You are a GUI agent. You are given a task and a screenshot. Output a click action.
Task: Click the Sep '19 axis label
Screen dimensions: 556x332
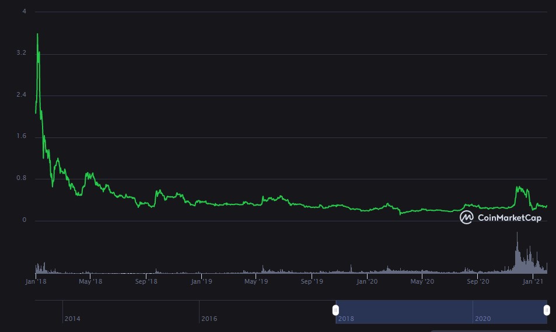312,281
